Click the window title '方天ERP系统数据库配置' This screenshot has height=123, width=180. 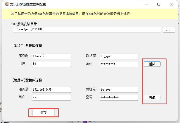click(x=28, y=4)
